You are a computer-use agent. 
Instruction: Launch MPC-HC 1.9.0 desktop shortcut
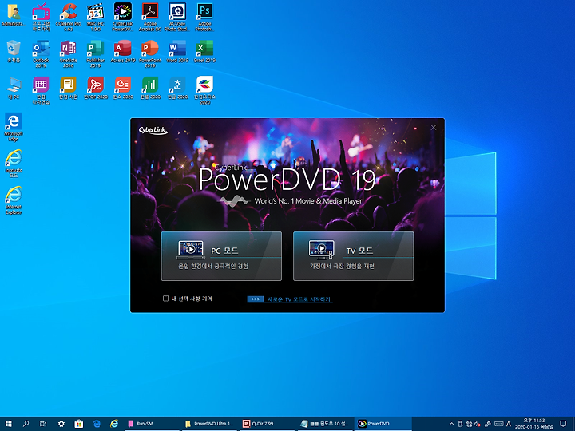coord(95,17)
